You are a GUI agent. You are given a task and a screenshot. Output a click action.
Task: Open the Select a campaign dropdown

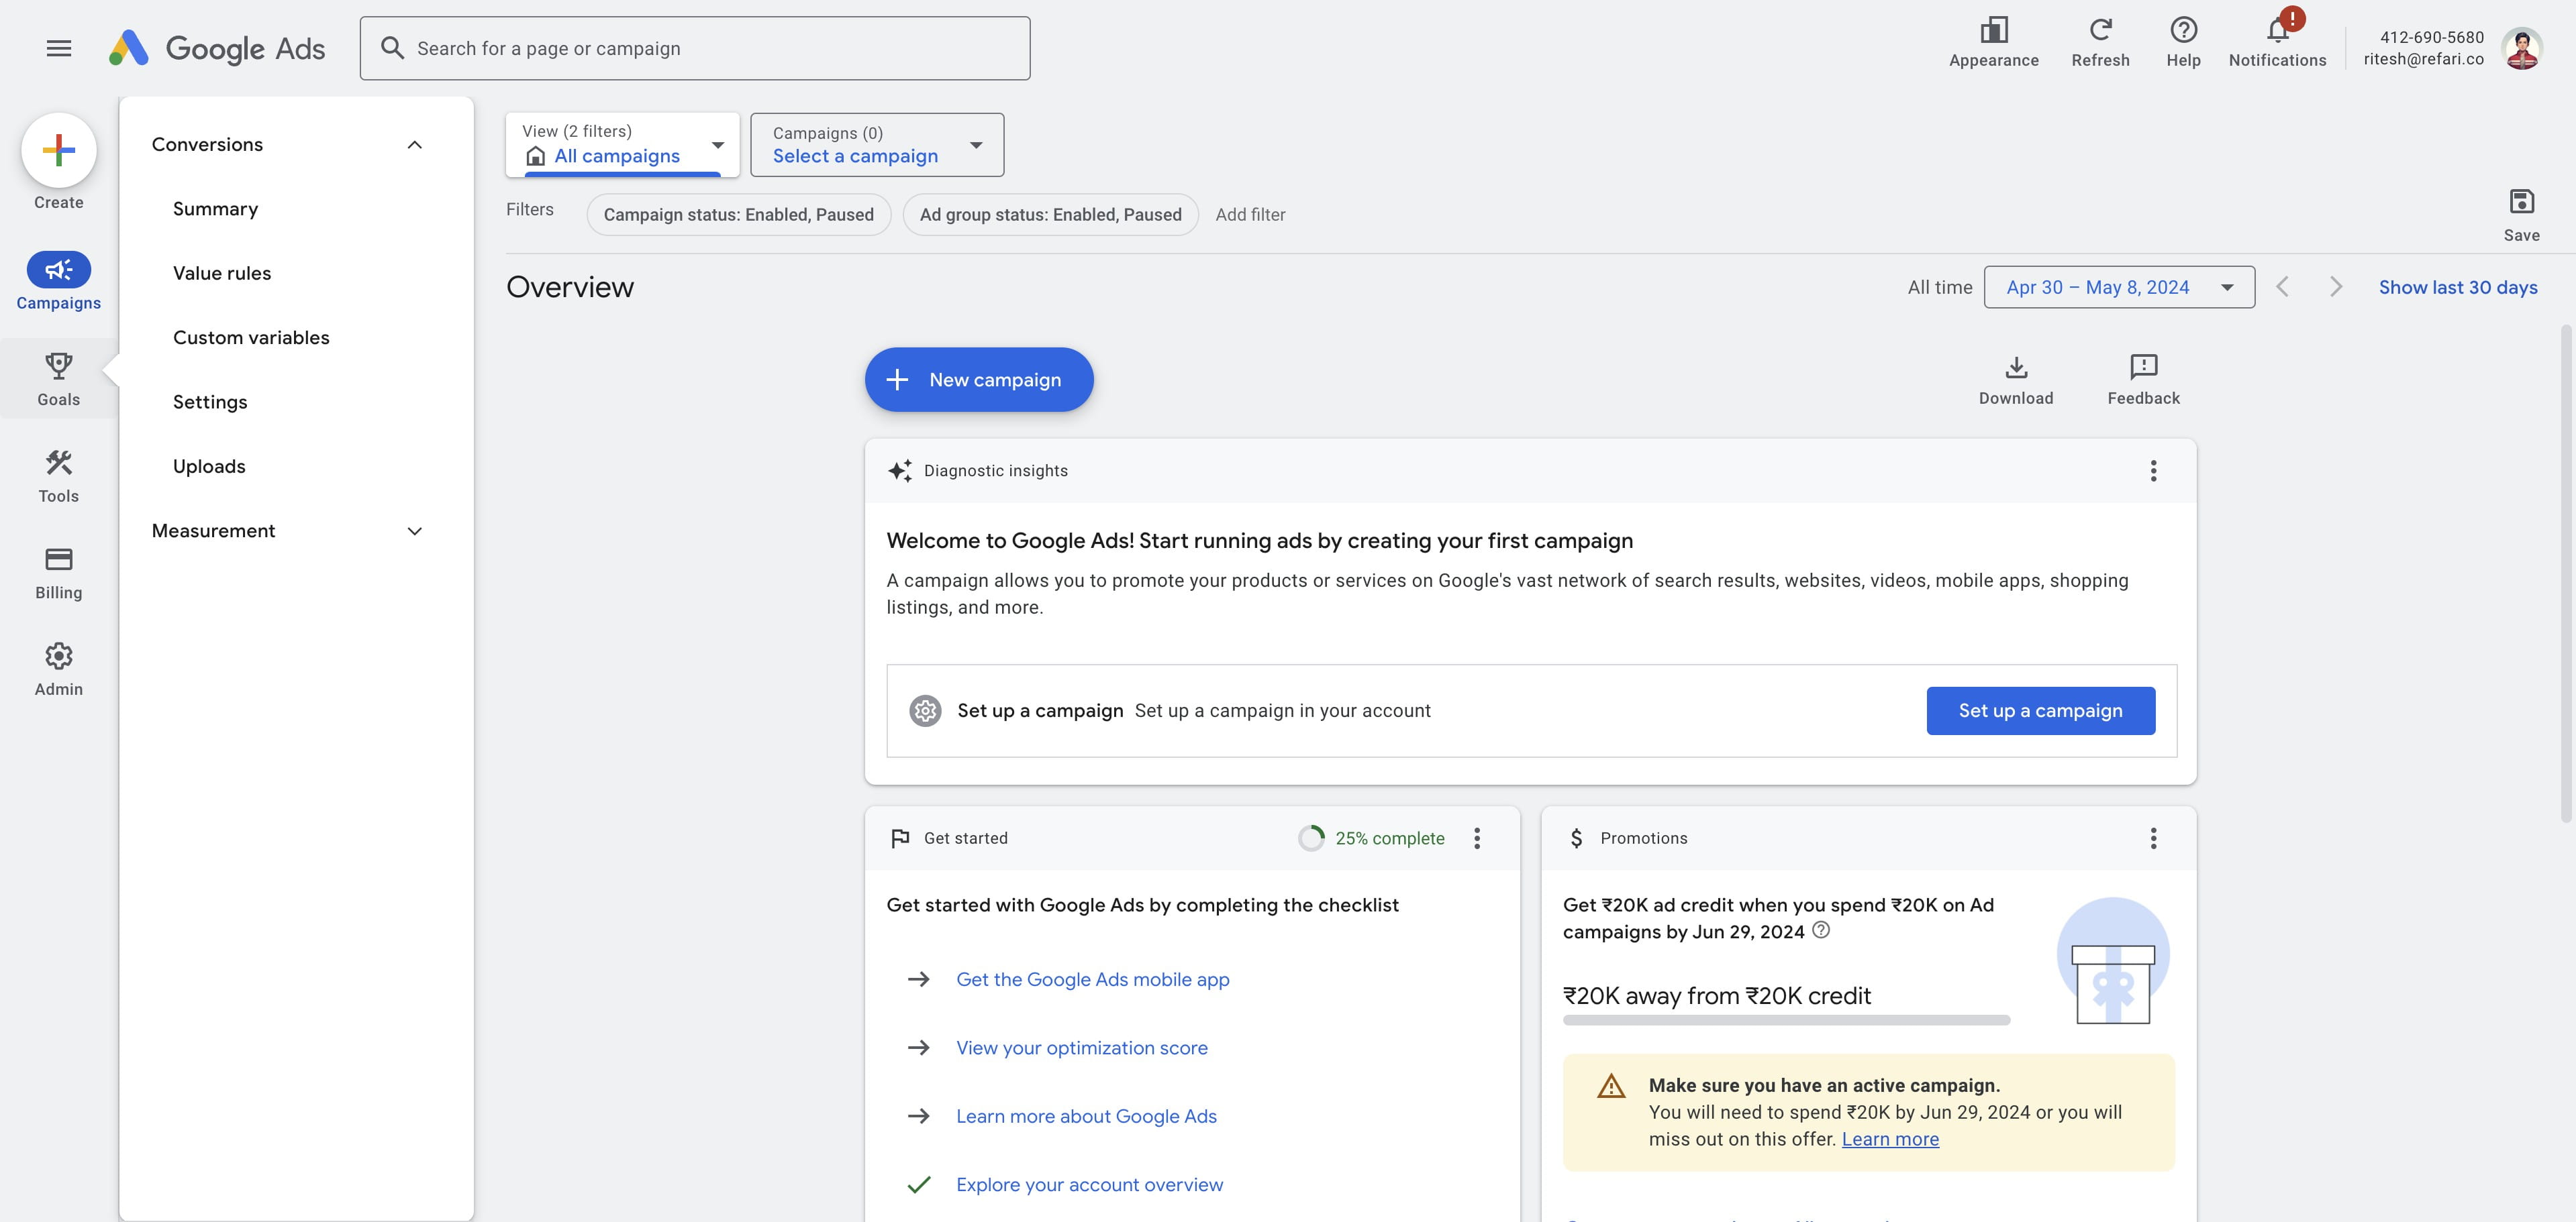[x=877, y=145]
